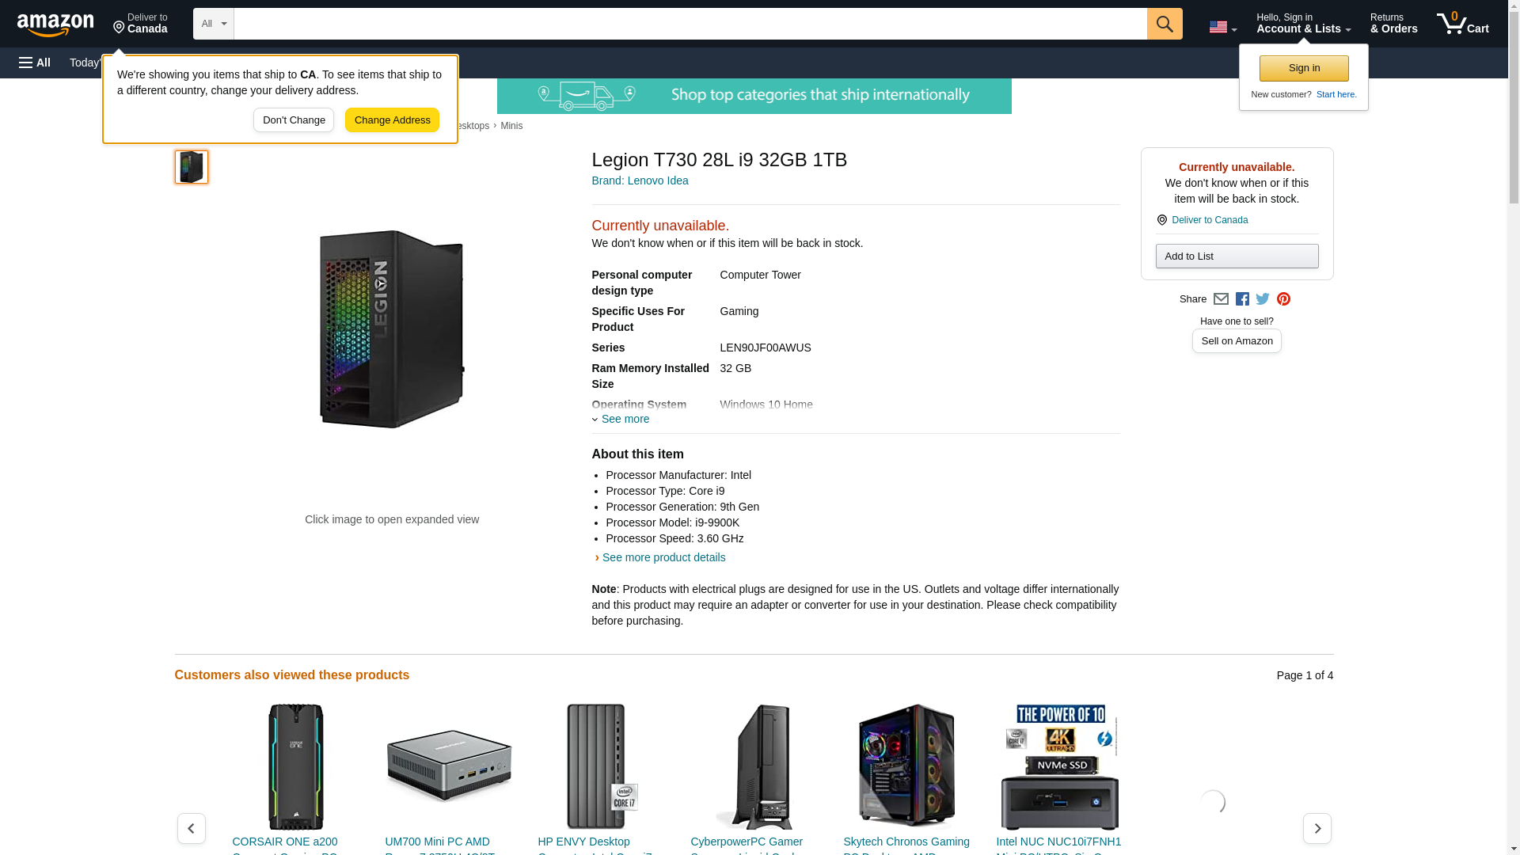
Task: Go to Amazon home logo
Action: point(55,25)
